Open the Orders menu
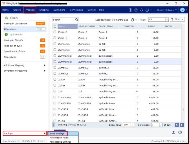Image resolution: width=189 pixels, height=144 pixels. click(17, 10)
